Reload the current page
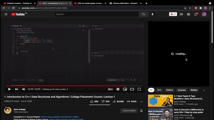The width and height of the screenshot is (214, 120). tap(13, 8)
